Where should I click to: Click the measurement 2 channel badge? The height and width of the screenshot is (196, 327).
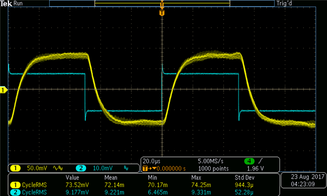15,192
